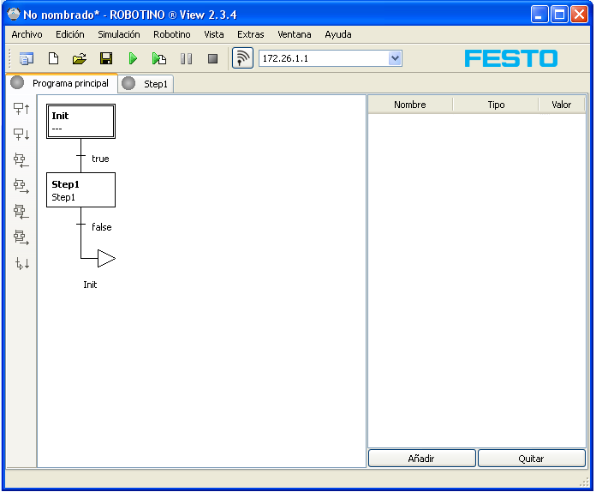Select the Init step block
The image size is (608, 492).
(x=80, y=121)
